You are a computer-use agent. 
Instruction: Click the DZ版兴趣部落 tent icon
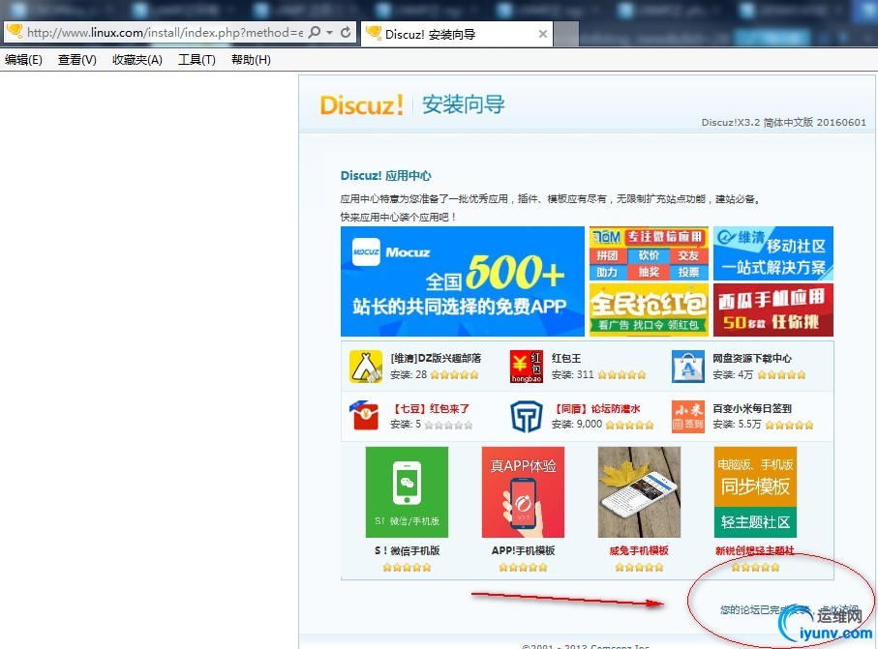366,367
